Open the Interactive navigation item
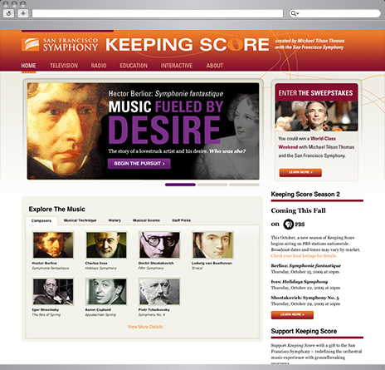This screenshot has width=385, height=370. point(177,66)
